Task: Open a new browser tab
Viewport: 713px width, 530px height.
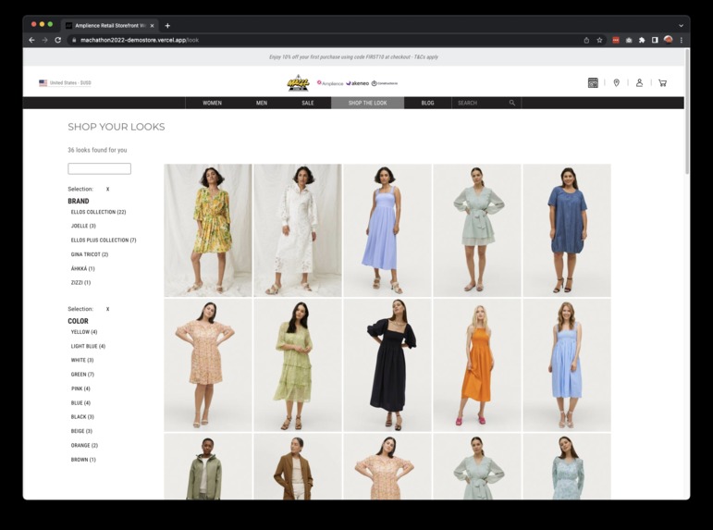Action: coord(167,26)
